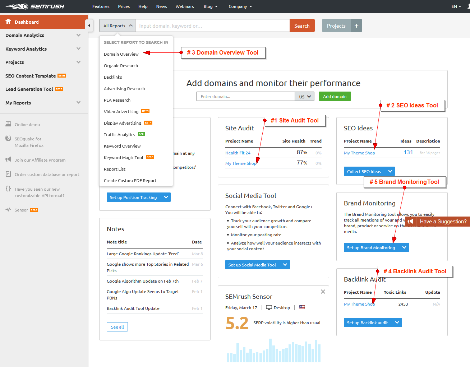Click the megaphone icon on suggestion tab
This screenshot has height=367, width=470.
[411, 222]
